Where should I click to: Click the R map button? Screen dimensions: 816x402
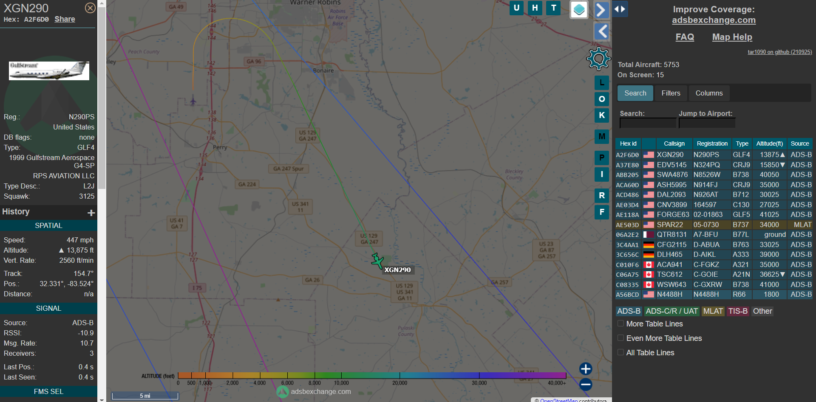pyautogui.click(x=602, y=196)
